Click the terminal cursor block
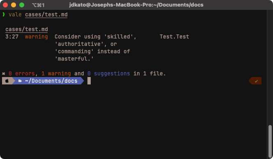 click(x=89, y=81)
